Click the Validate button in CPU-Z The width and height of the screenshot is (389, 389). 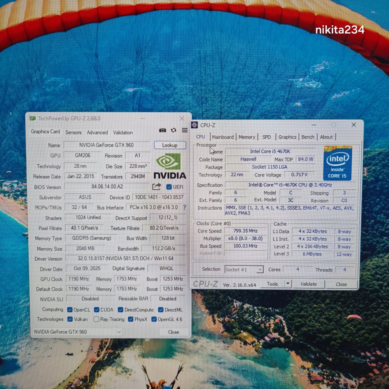pyautogui.click(x=309, y=284)
